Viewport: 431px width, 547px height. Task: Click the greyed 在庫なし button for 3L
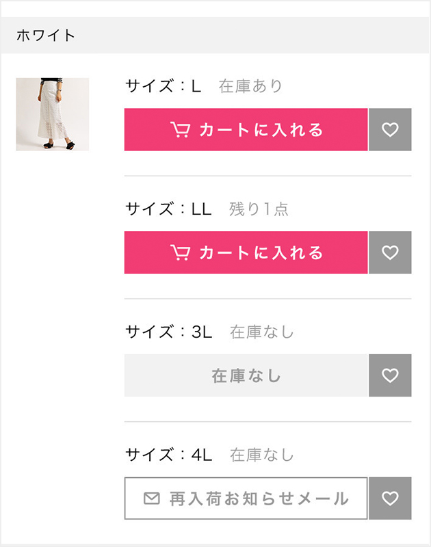click(x=246, y=375)
